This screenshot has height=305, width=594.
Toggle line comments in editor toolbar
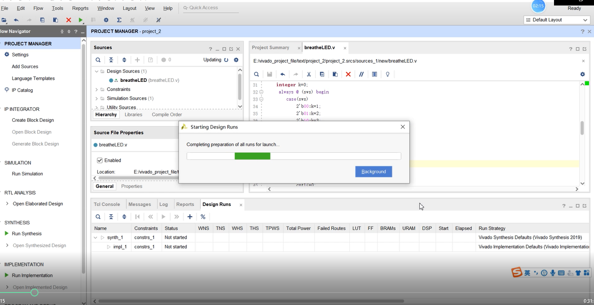click(361, 74)
